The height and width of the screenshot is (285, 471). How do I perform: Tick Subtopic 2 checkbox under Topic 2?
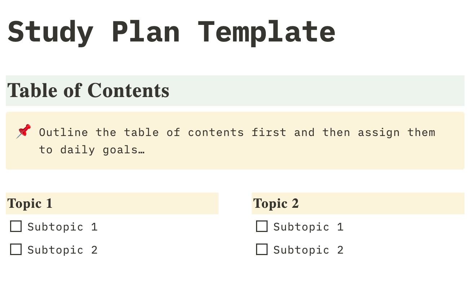click(262, 250)
